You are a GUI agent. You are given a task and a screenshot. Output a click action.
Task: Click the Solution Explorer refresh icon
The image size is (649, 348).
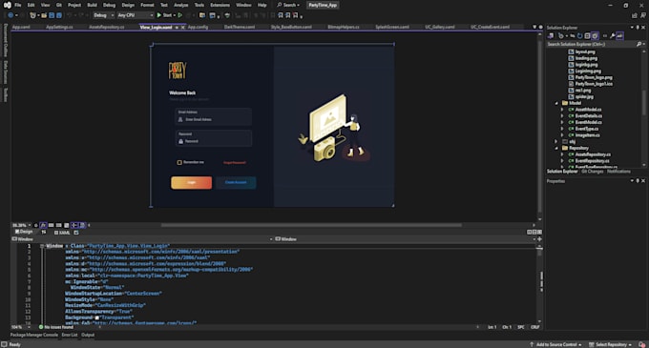[x=580, y=36]
